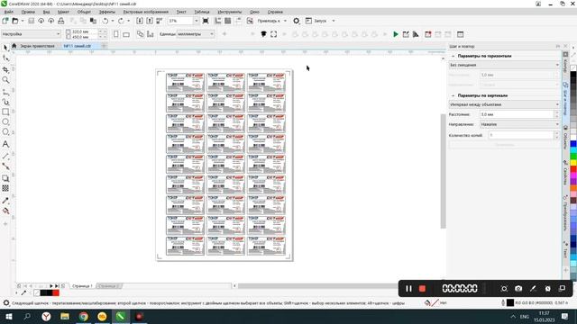Viewport: 577px width, 324px height.
Task: Stop the screen recording with the red button
Action: click(423, 289)
